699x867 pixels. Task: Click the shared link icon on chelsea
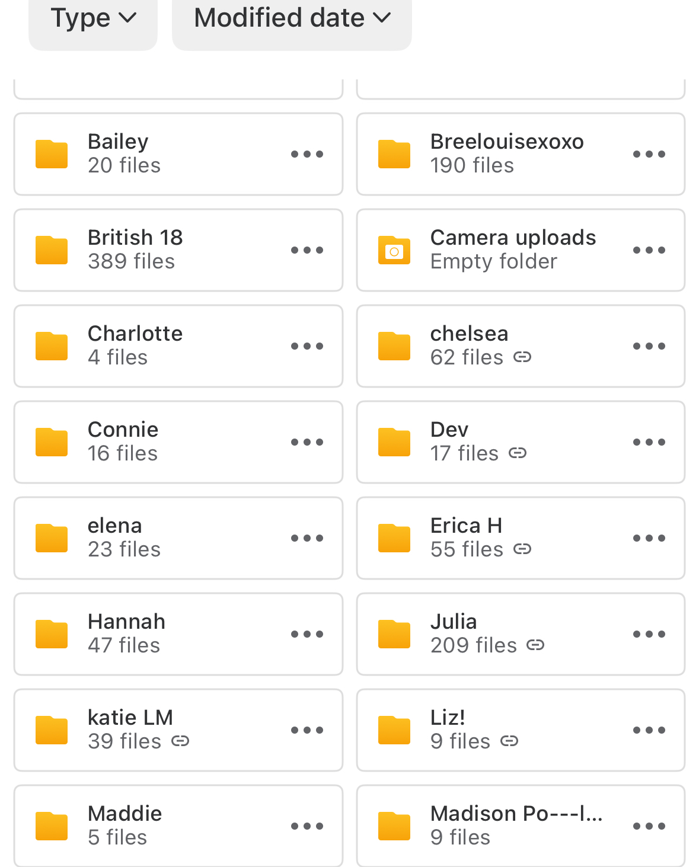tap(522, 357)
